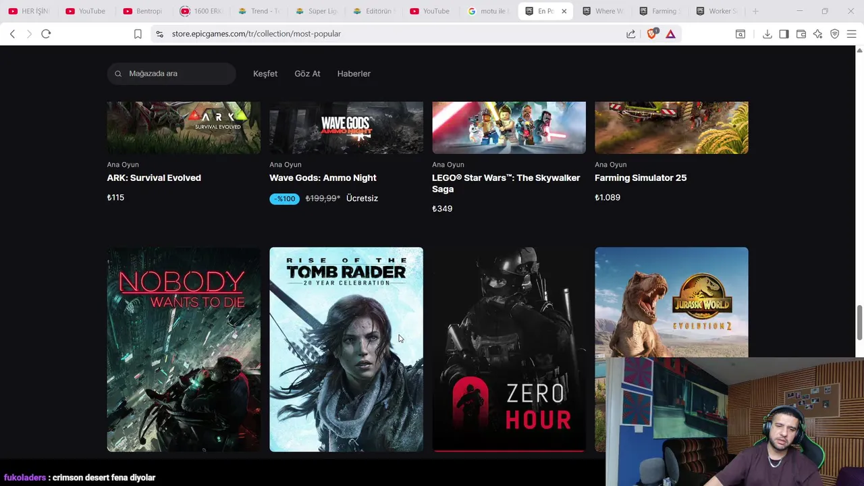Click the Wave Gods Ammo Night cover image
The width and height of the screenshot is (864, 486).
pyautogui.click(x=346, y=128)
